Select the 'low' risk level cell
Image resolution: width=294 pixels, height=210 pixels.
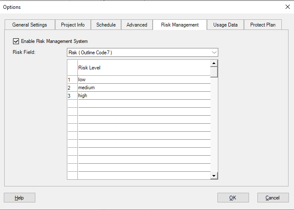[x=143, y=80]
